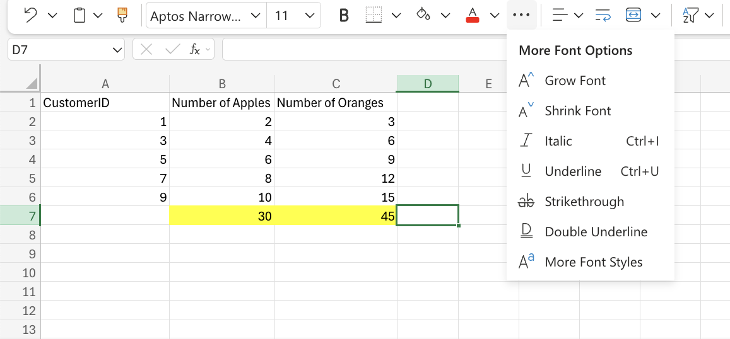Image resolution: width=730 pixels, height=339 pixels.
Task: Expand the Font Color dropdown arrow
Action: click(495, 16)
